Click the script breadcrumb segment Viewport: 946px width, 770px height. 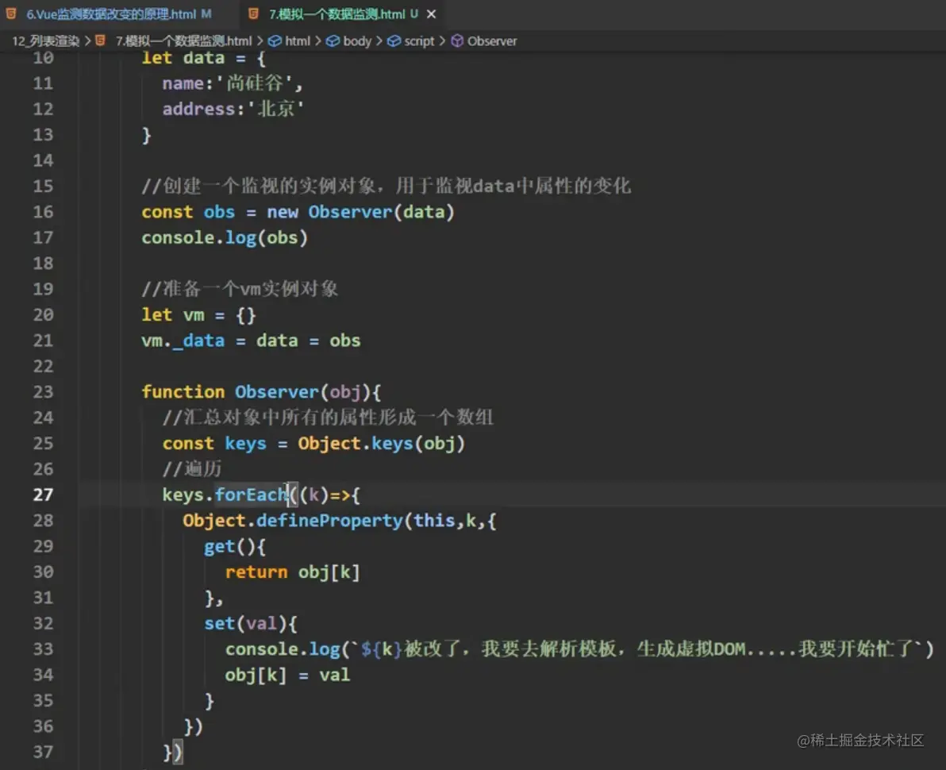coord(419,41)
